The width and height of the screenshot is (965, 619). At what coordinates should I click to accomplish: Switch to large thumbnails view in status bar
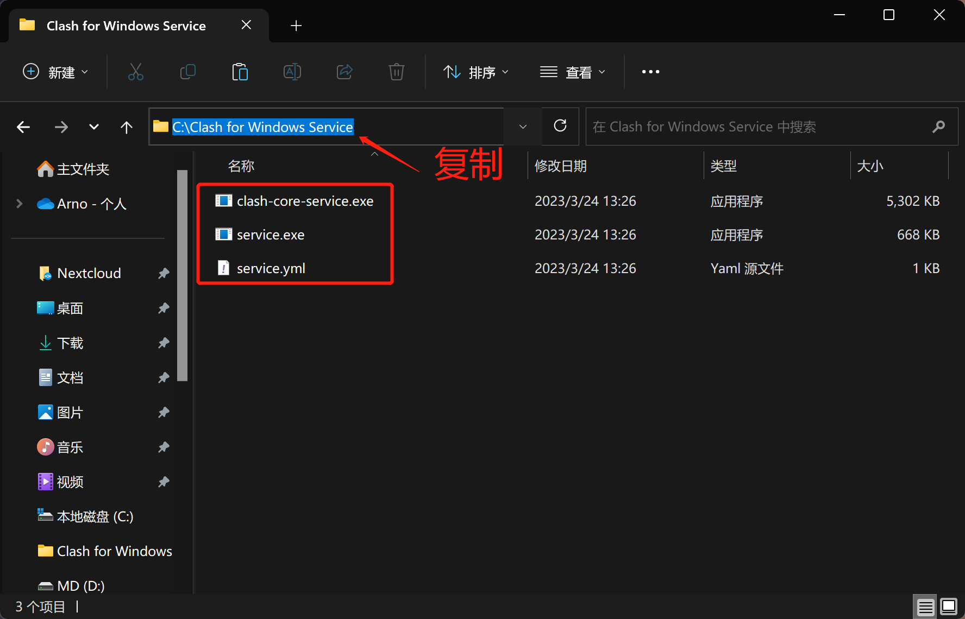949,607
